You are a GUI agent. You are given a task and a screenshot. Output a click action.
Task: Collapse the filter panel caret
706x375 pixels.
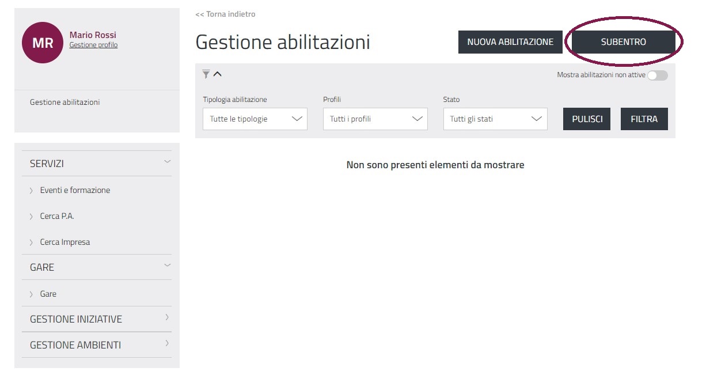click(x=218, y=74)
